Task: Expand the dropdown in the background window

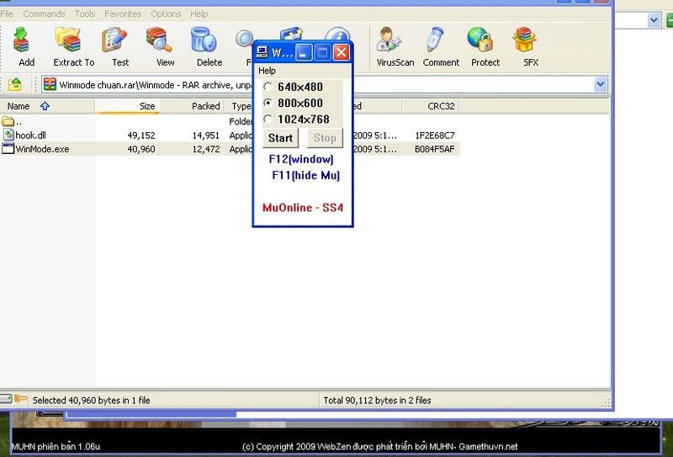Action: pos(654,19)
